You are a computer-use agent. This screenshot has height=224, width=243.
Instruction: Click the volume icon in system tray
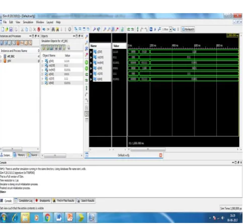[x=223, y=218]
